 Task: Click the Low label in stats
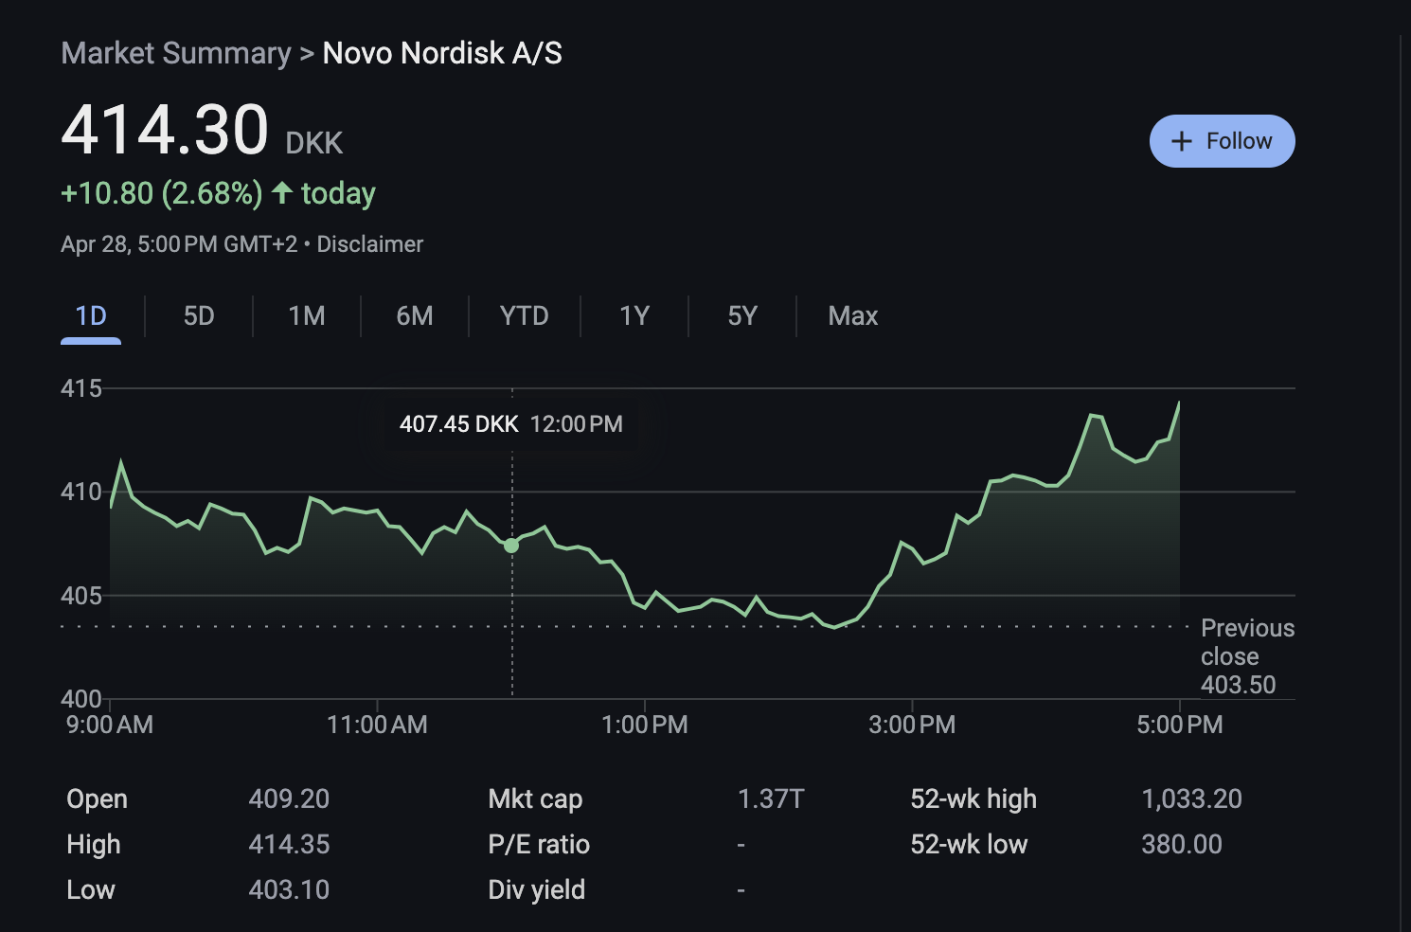pyautogui.click(x=90, y=889)
